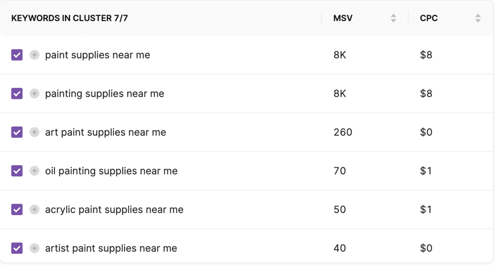Click plus icon beside 'oil painting supplies near me'
Screen dimensions: 496x265
(x=35, y=171)
